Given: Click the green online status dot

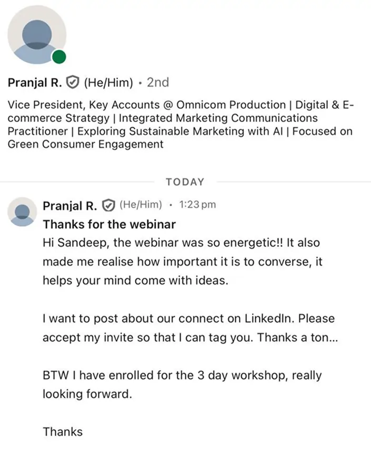Looking at the screenshot, I should tap(59, 56).
